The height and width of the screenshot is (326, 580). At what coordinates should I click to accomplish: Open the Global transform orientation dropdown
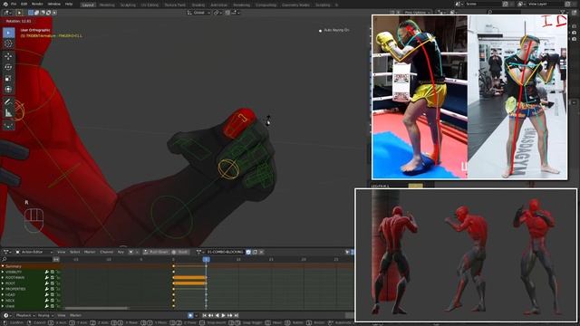click(198, 13)
